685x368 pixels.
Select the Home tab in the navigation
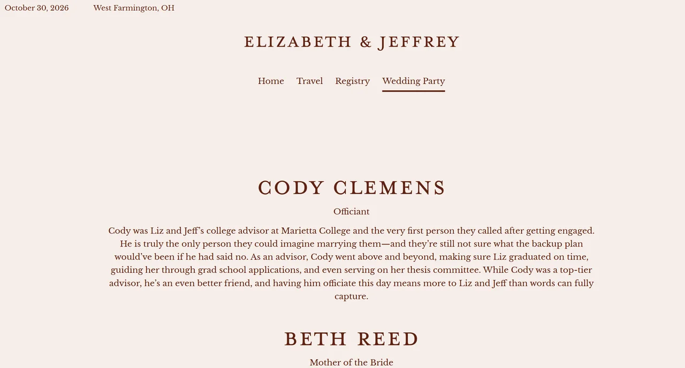click(x=271, y=81)
